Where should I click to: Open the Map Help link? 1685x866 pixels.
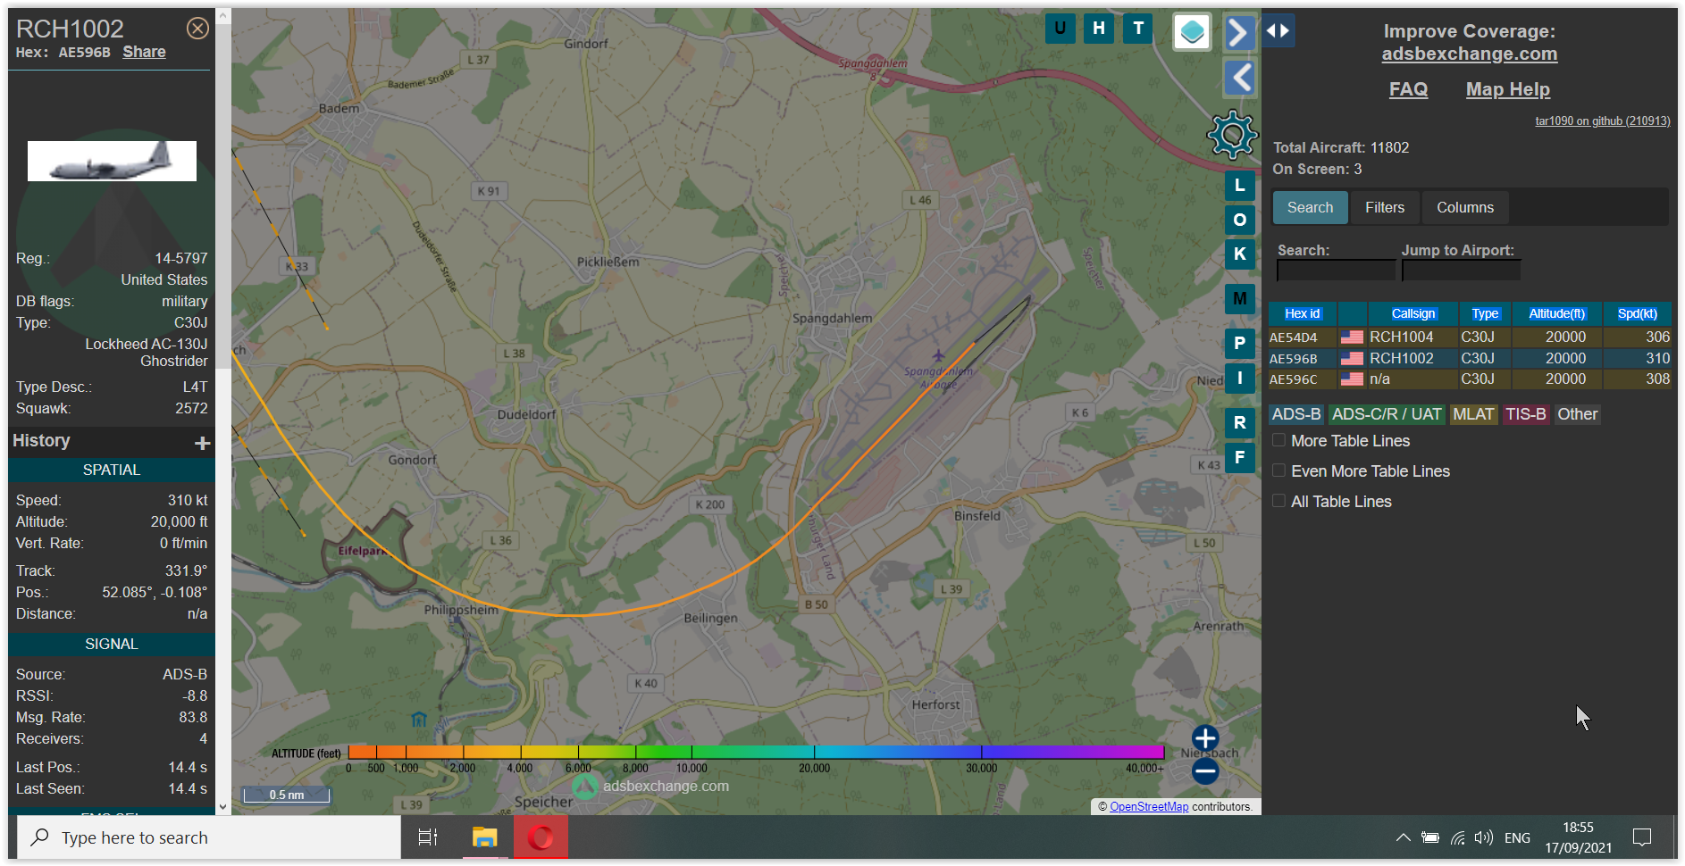[x=1507, y=89]
